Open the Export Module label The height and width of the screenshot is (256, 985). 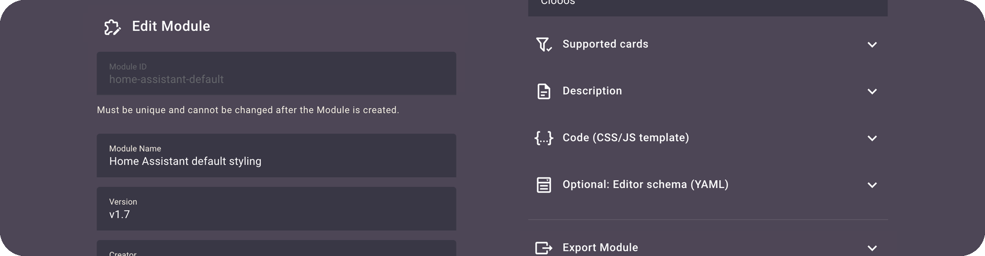click(600, 248)
